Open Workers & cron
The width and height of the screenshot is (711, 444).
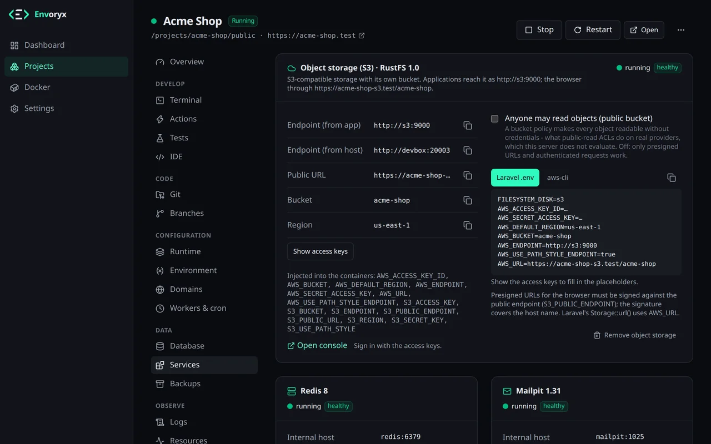204,308
